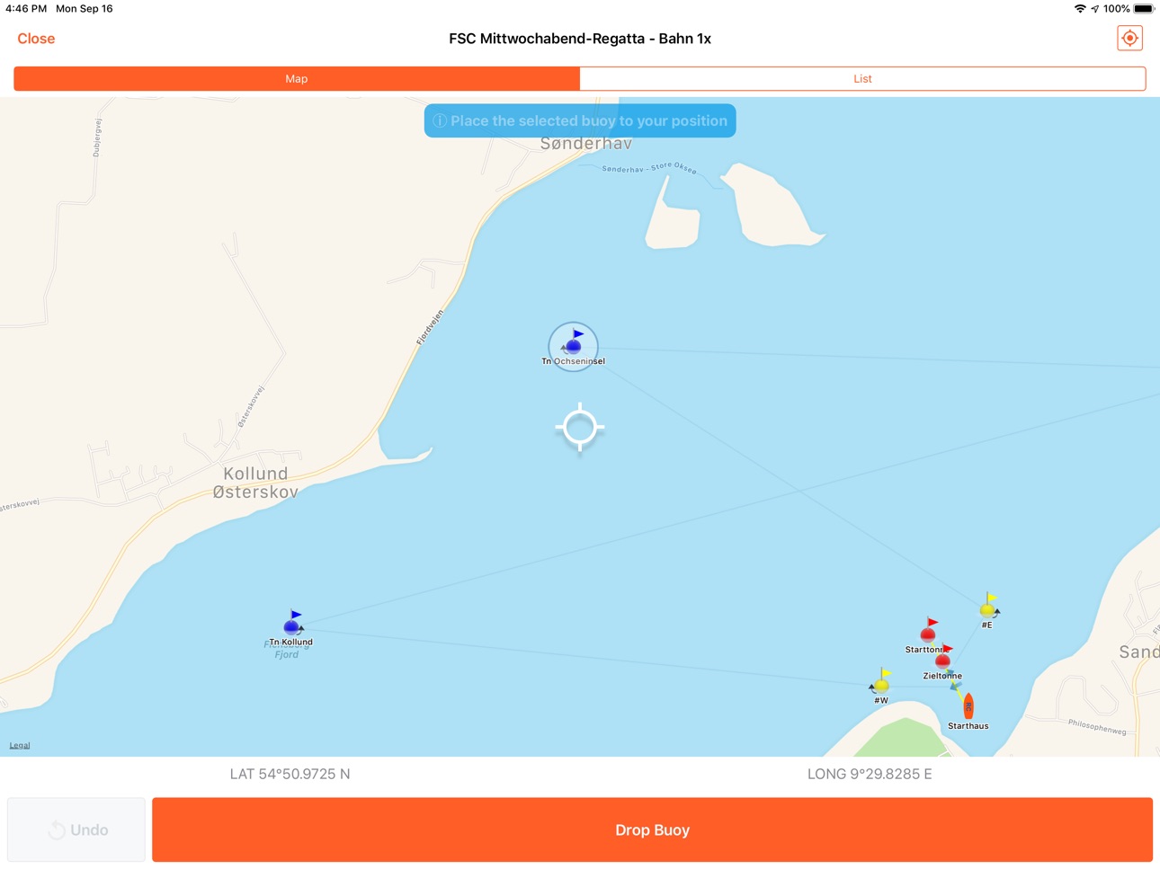Select the orange Starthaus boat marker
The width and height of the screenshot is (1160, 869).
pos(968,706)
